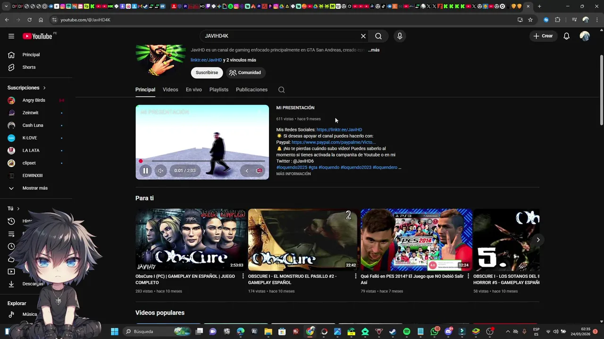604x339 pixels.
Task: Click the taskbar Búsqueda box
Action: [x=156, y=331]
